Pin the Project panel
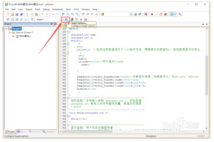The height and width of the screenshot is (142, 214). coord(52,24)
